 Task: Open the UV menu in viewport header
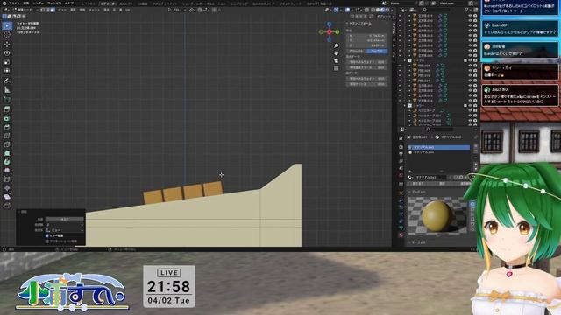click(128, 10)
